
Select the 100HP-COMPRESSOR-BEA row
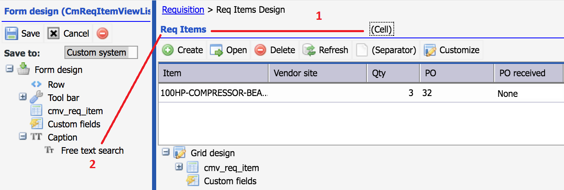[361, 94]
